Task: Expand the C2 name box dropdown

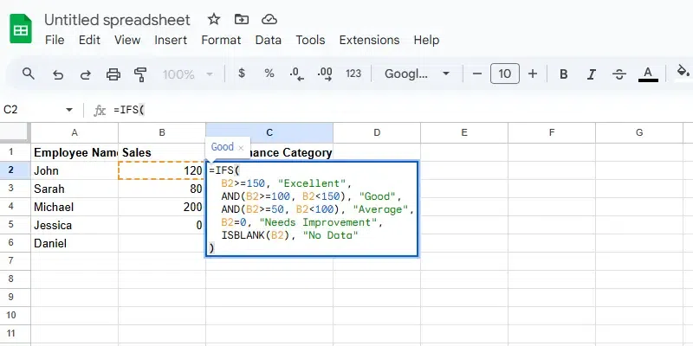Action: (69, 110)
